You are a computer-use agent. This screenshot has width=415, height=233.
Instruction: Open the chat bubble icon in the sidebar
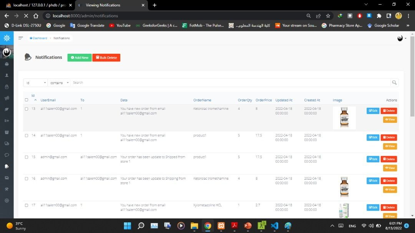6,155
